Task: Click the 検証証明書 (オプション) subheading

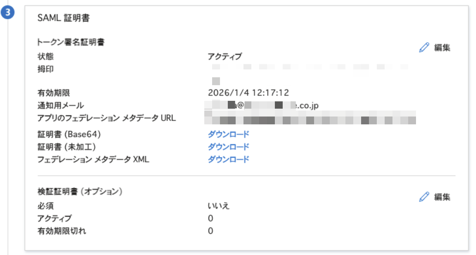Action: tap(80, 191)
